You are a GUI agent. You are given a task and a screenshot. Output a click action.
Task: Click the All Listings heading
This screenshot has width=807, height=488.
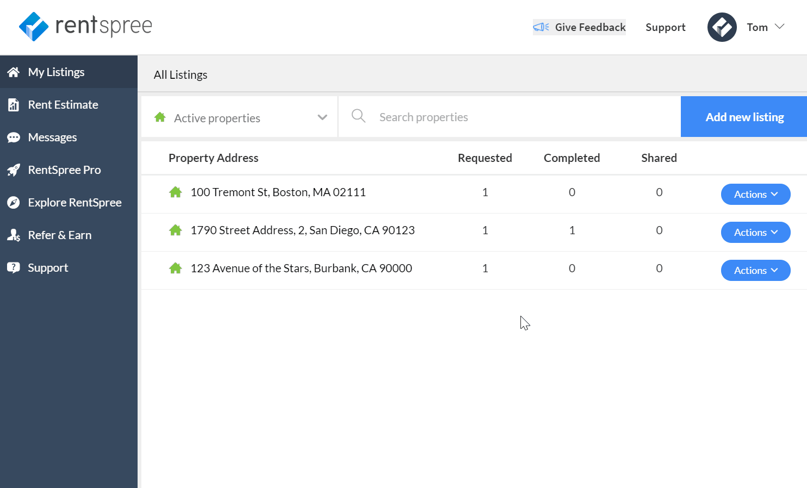[x=180, y=74]
